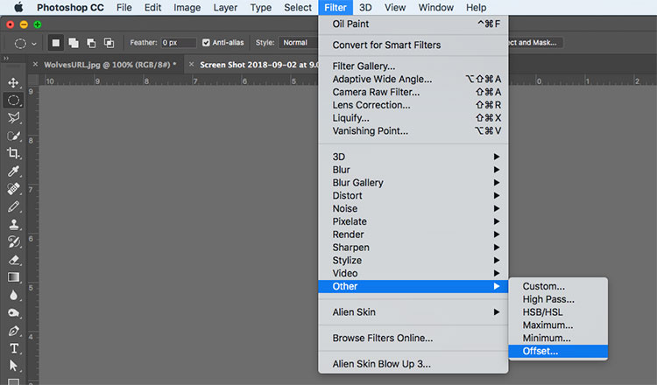Viewport: 657px width, 385px height.
Task: Expand the Video submenu
Action: coord(413,273)
